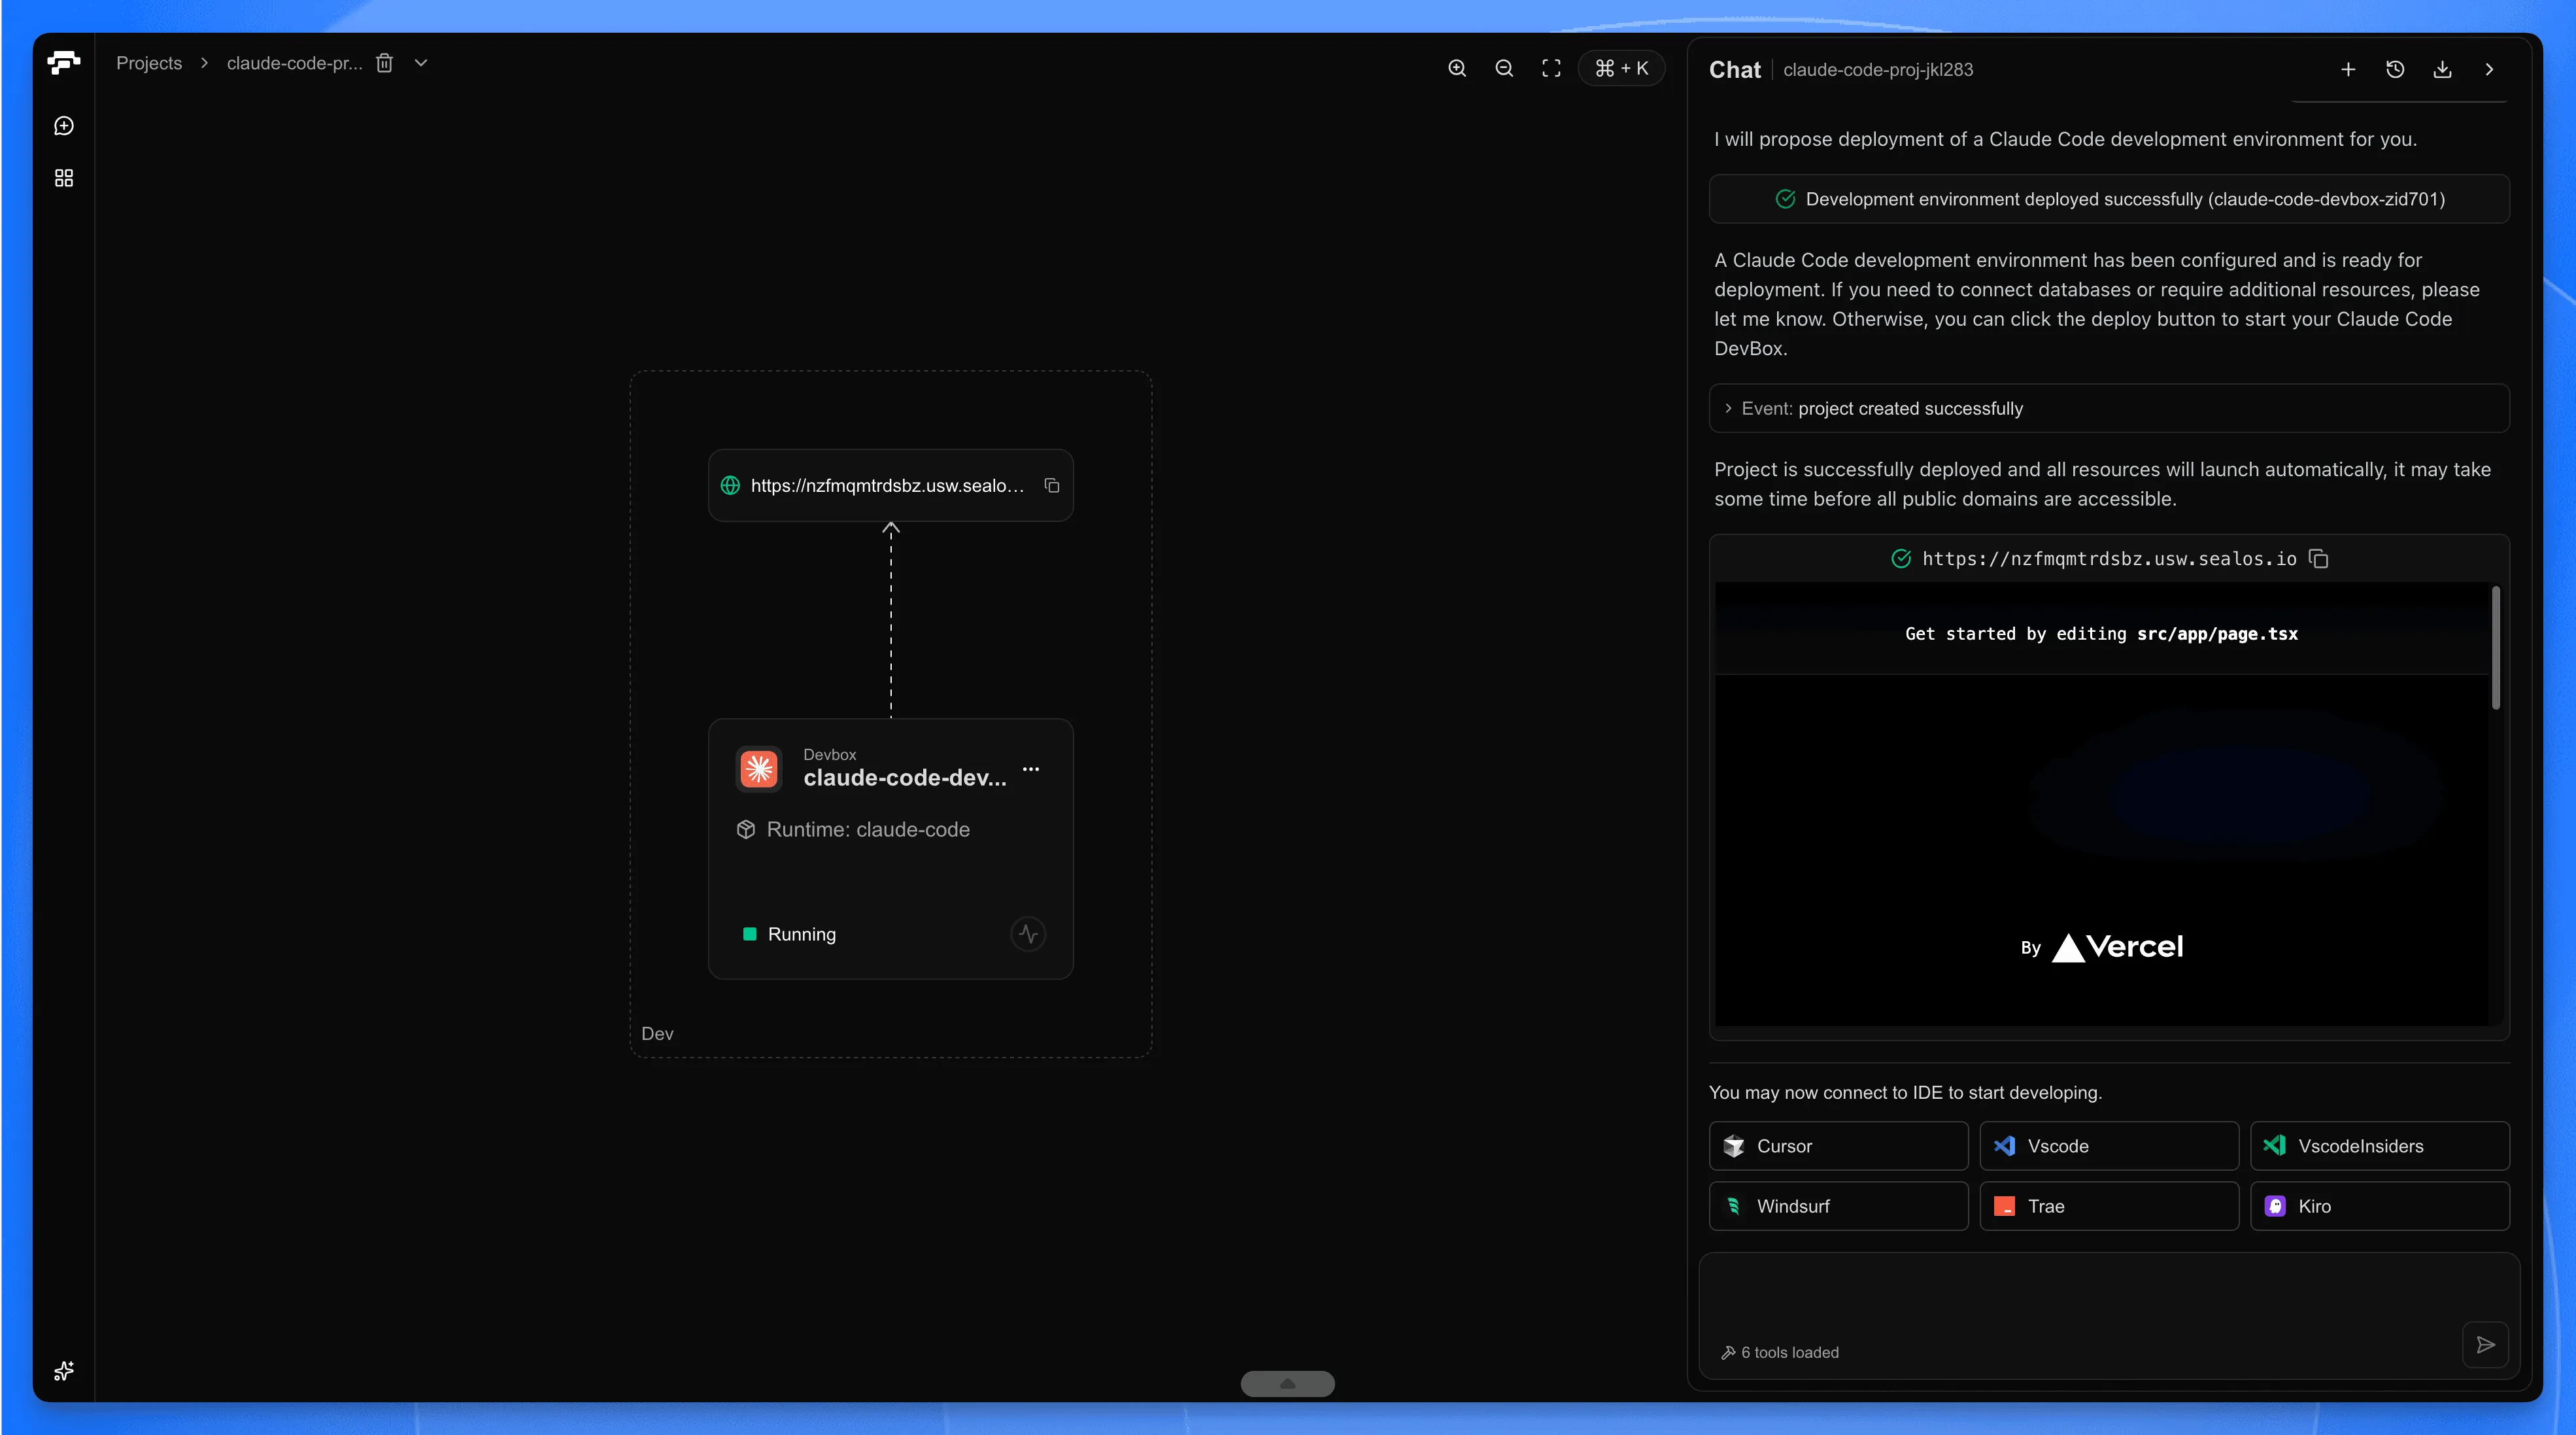Click the Vercel preview thumbnail
Image resolution: width=2576 pixels, height=1435 pixels.
click(2101, 804)
